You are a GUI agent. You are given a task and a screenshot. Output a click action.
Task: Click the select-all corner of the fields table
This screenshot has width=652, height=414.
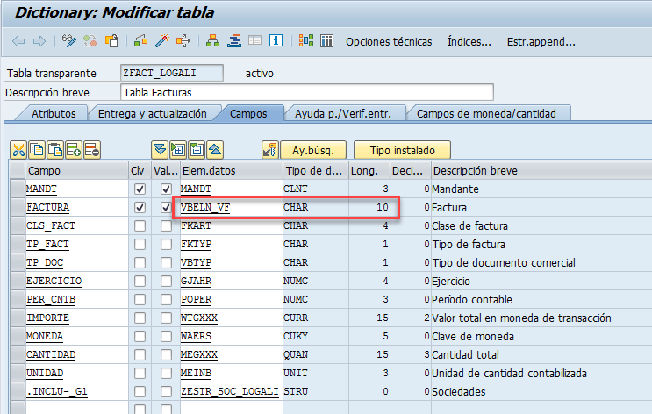pos(17,171)
